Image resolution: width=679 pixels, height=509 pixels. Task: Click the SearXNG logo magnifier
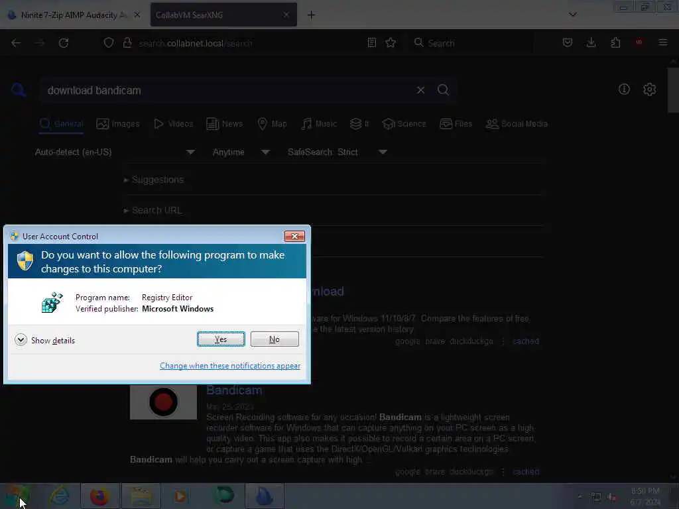coord(18,90)
